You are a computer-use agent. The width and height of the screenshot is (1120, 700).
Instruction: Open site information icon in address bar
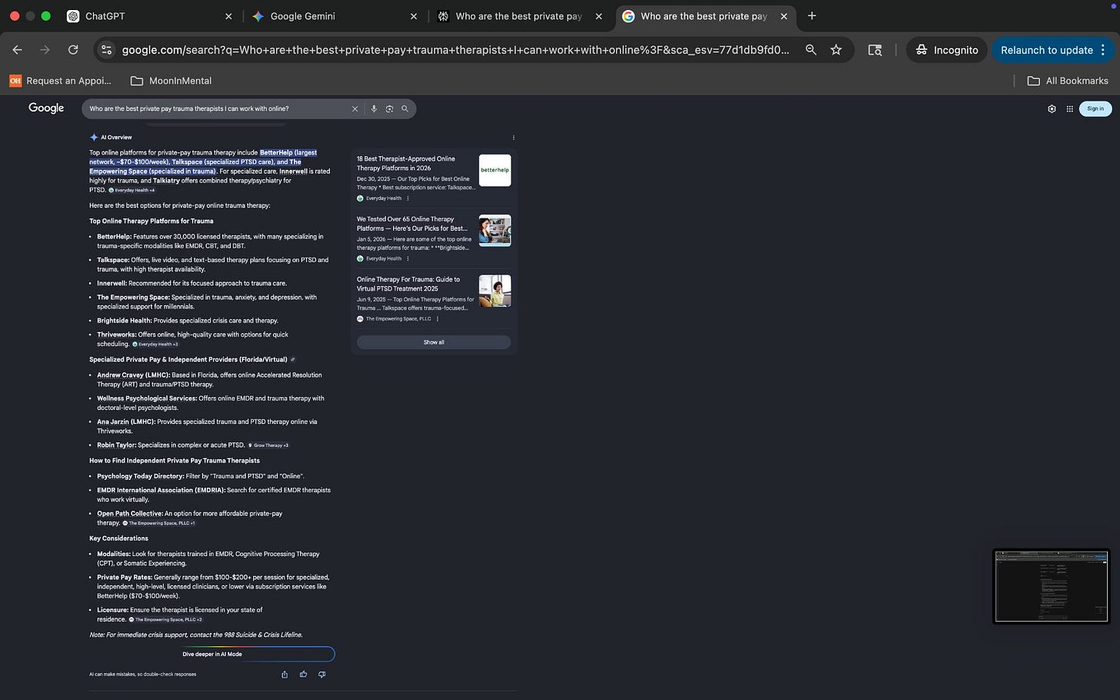107,50
